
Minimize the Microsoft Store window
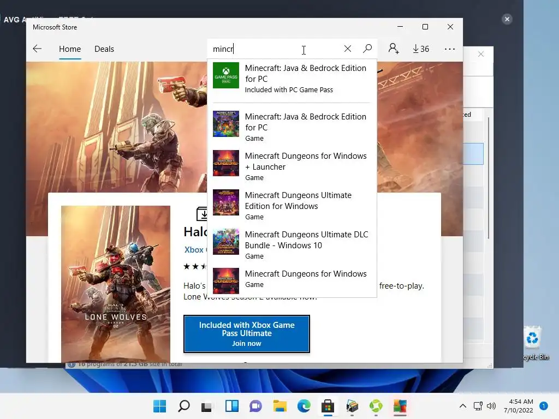tap(400, 27)
